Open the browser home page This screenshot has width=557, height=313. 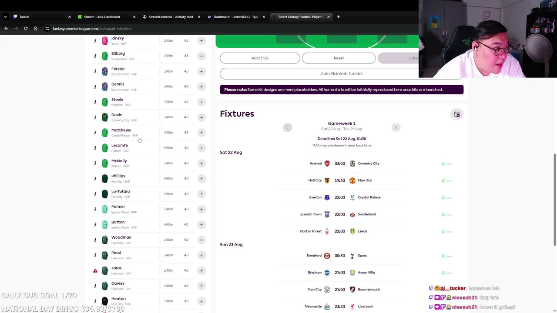(36, 29)
